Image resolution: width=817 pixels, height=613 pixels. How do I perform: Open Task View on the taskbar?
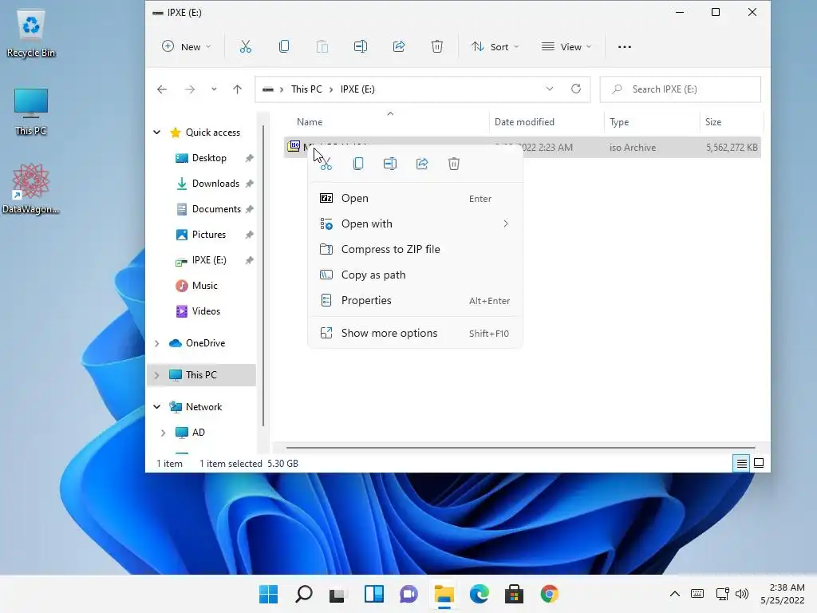337,594
